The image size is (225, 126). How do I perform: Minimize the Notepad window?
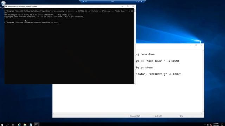point(191,45)
